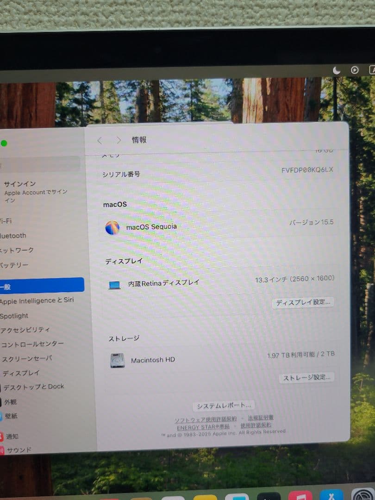Click the green zoom window button
375x500 pixels.
point(4,144)
